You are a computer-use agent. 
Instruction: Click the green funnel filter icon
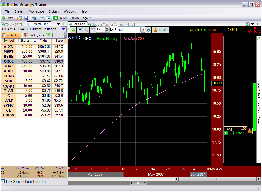coord(48,35)
